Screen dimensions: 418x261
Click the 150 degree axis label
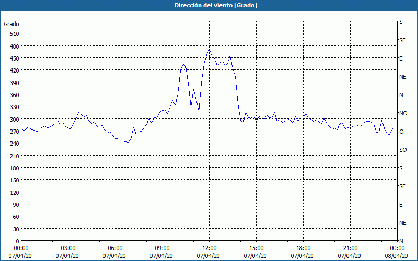(15, 180)
